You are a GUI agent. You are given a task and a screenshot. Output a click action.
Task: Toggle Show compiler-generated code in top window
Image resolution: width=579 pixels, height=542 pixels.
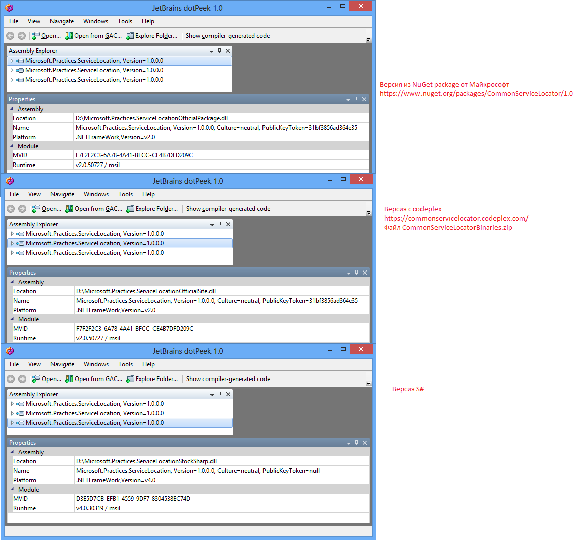click(228, 36)
